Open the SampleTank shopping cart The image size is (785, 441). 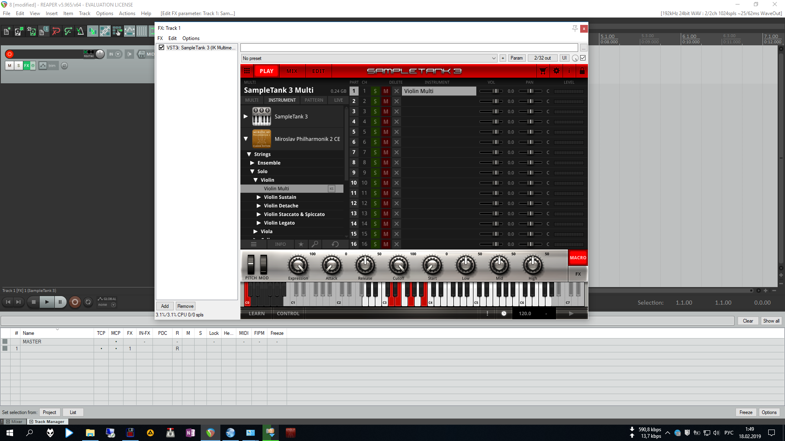click(543, 71)
